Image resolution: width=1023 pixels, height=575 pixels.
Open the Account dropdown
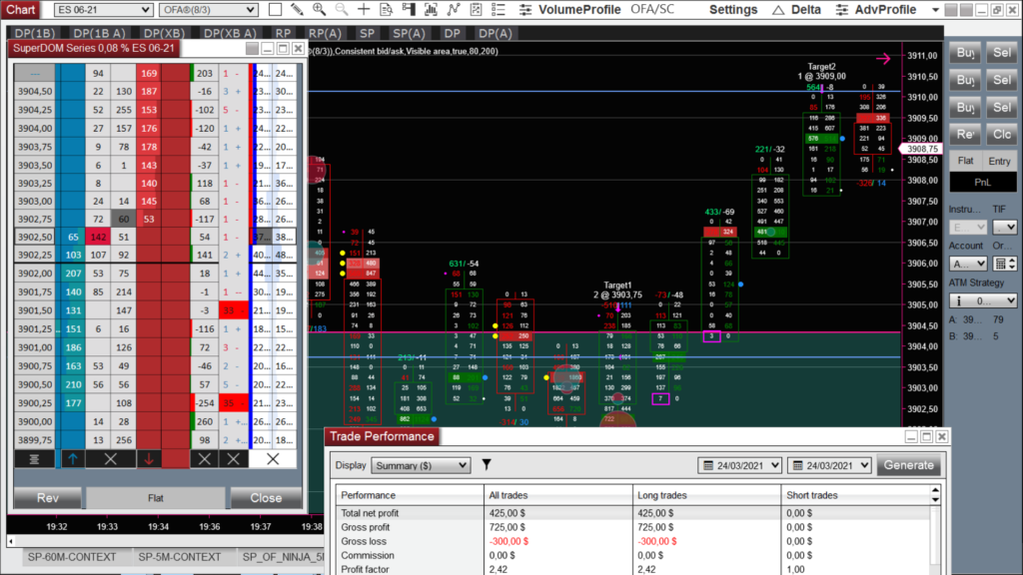[x=967, y=264]
